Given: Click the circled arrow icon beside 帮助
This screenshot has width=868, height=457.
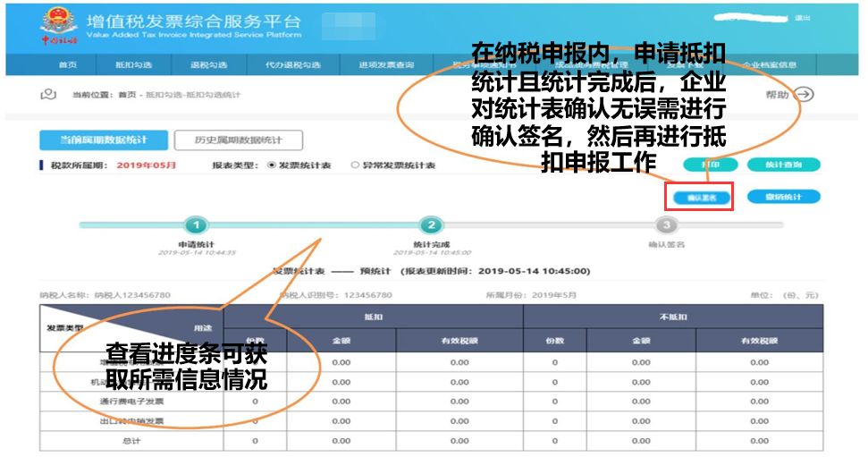Looking at the screenshot, I should 805,95.
